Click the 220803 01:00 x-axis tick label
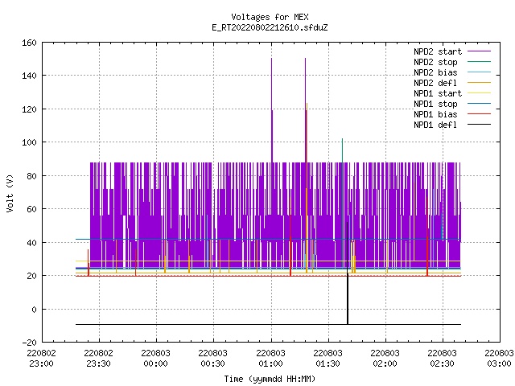The width and height of the screenshot is (515, 386). click(270, 358)
